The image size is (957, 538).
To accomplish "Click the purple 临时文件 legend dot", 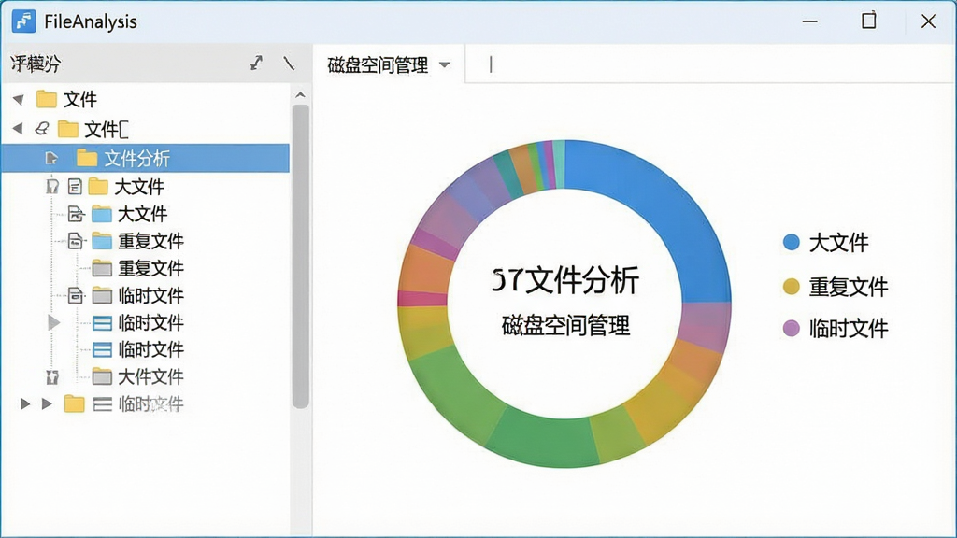I will point(791,328).
